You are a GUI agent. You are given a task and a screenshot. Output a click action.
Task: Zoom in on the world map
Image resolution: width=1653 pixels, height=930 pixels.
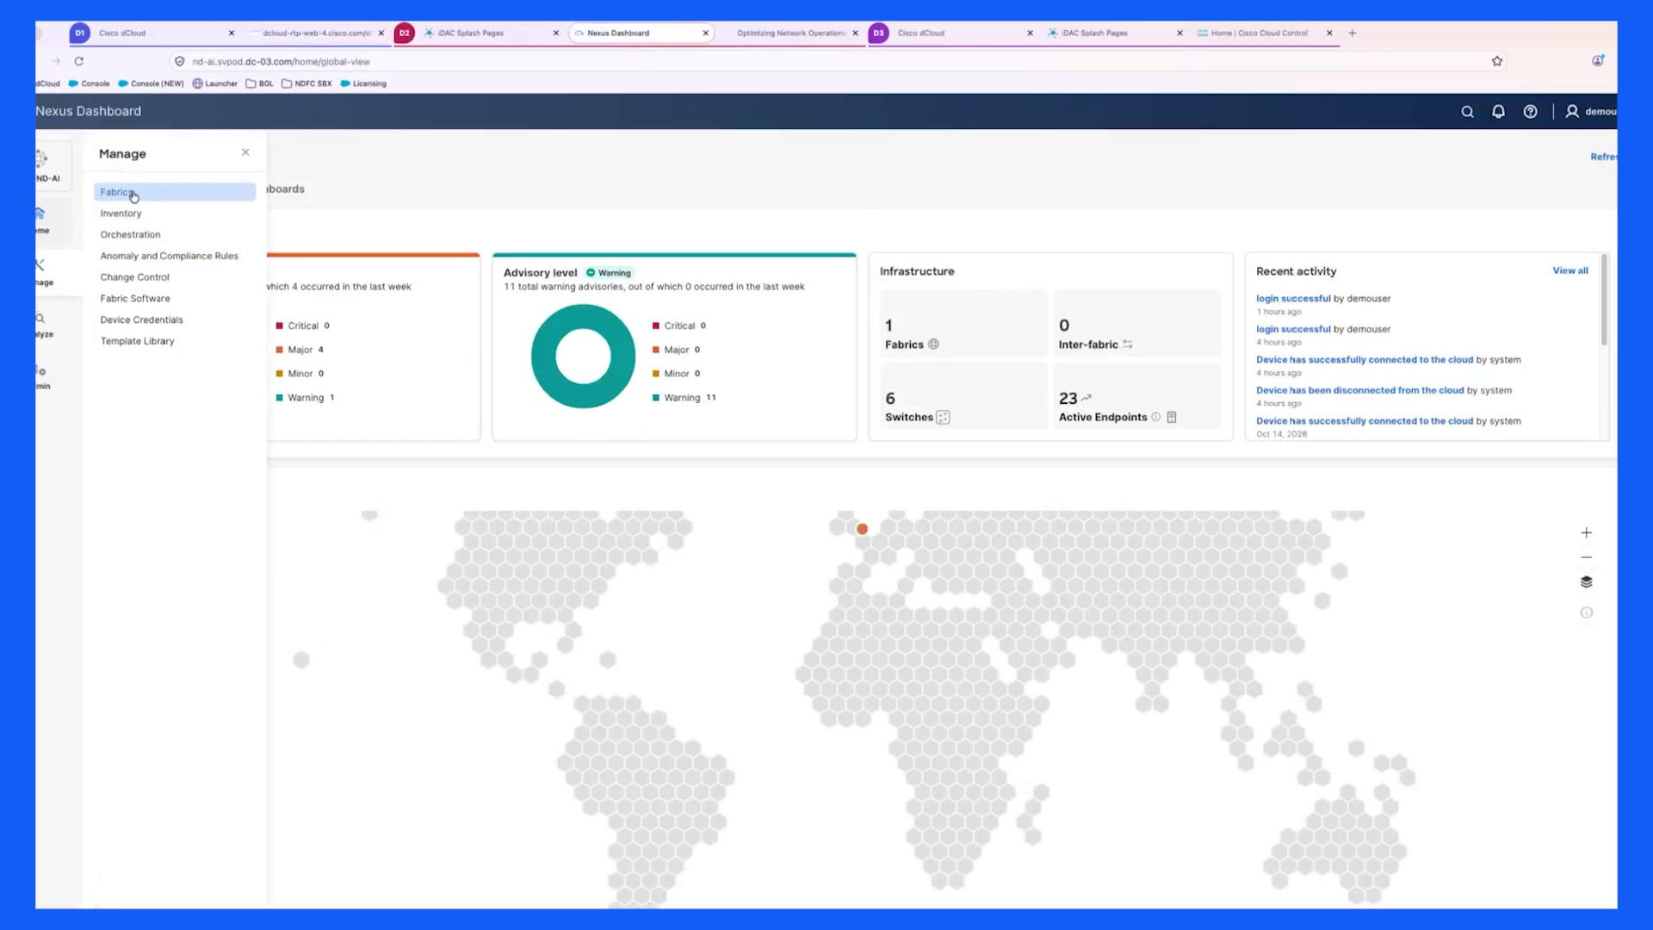(1586, 533)
